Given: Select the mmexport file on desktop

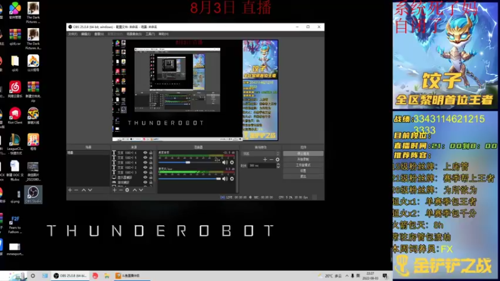Looking at the screenshot, I should [x=15, y=249].
